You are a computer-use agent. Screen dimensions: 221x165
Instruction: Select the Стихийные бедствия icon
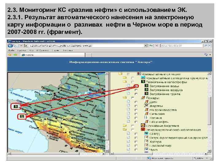click(143, 125)
